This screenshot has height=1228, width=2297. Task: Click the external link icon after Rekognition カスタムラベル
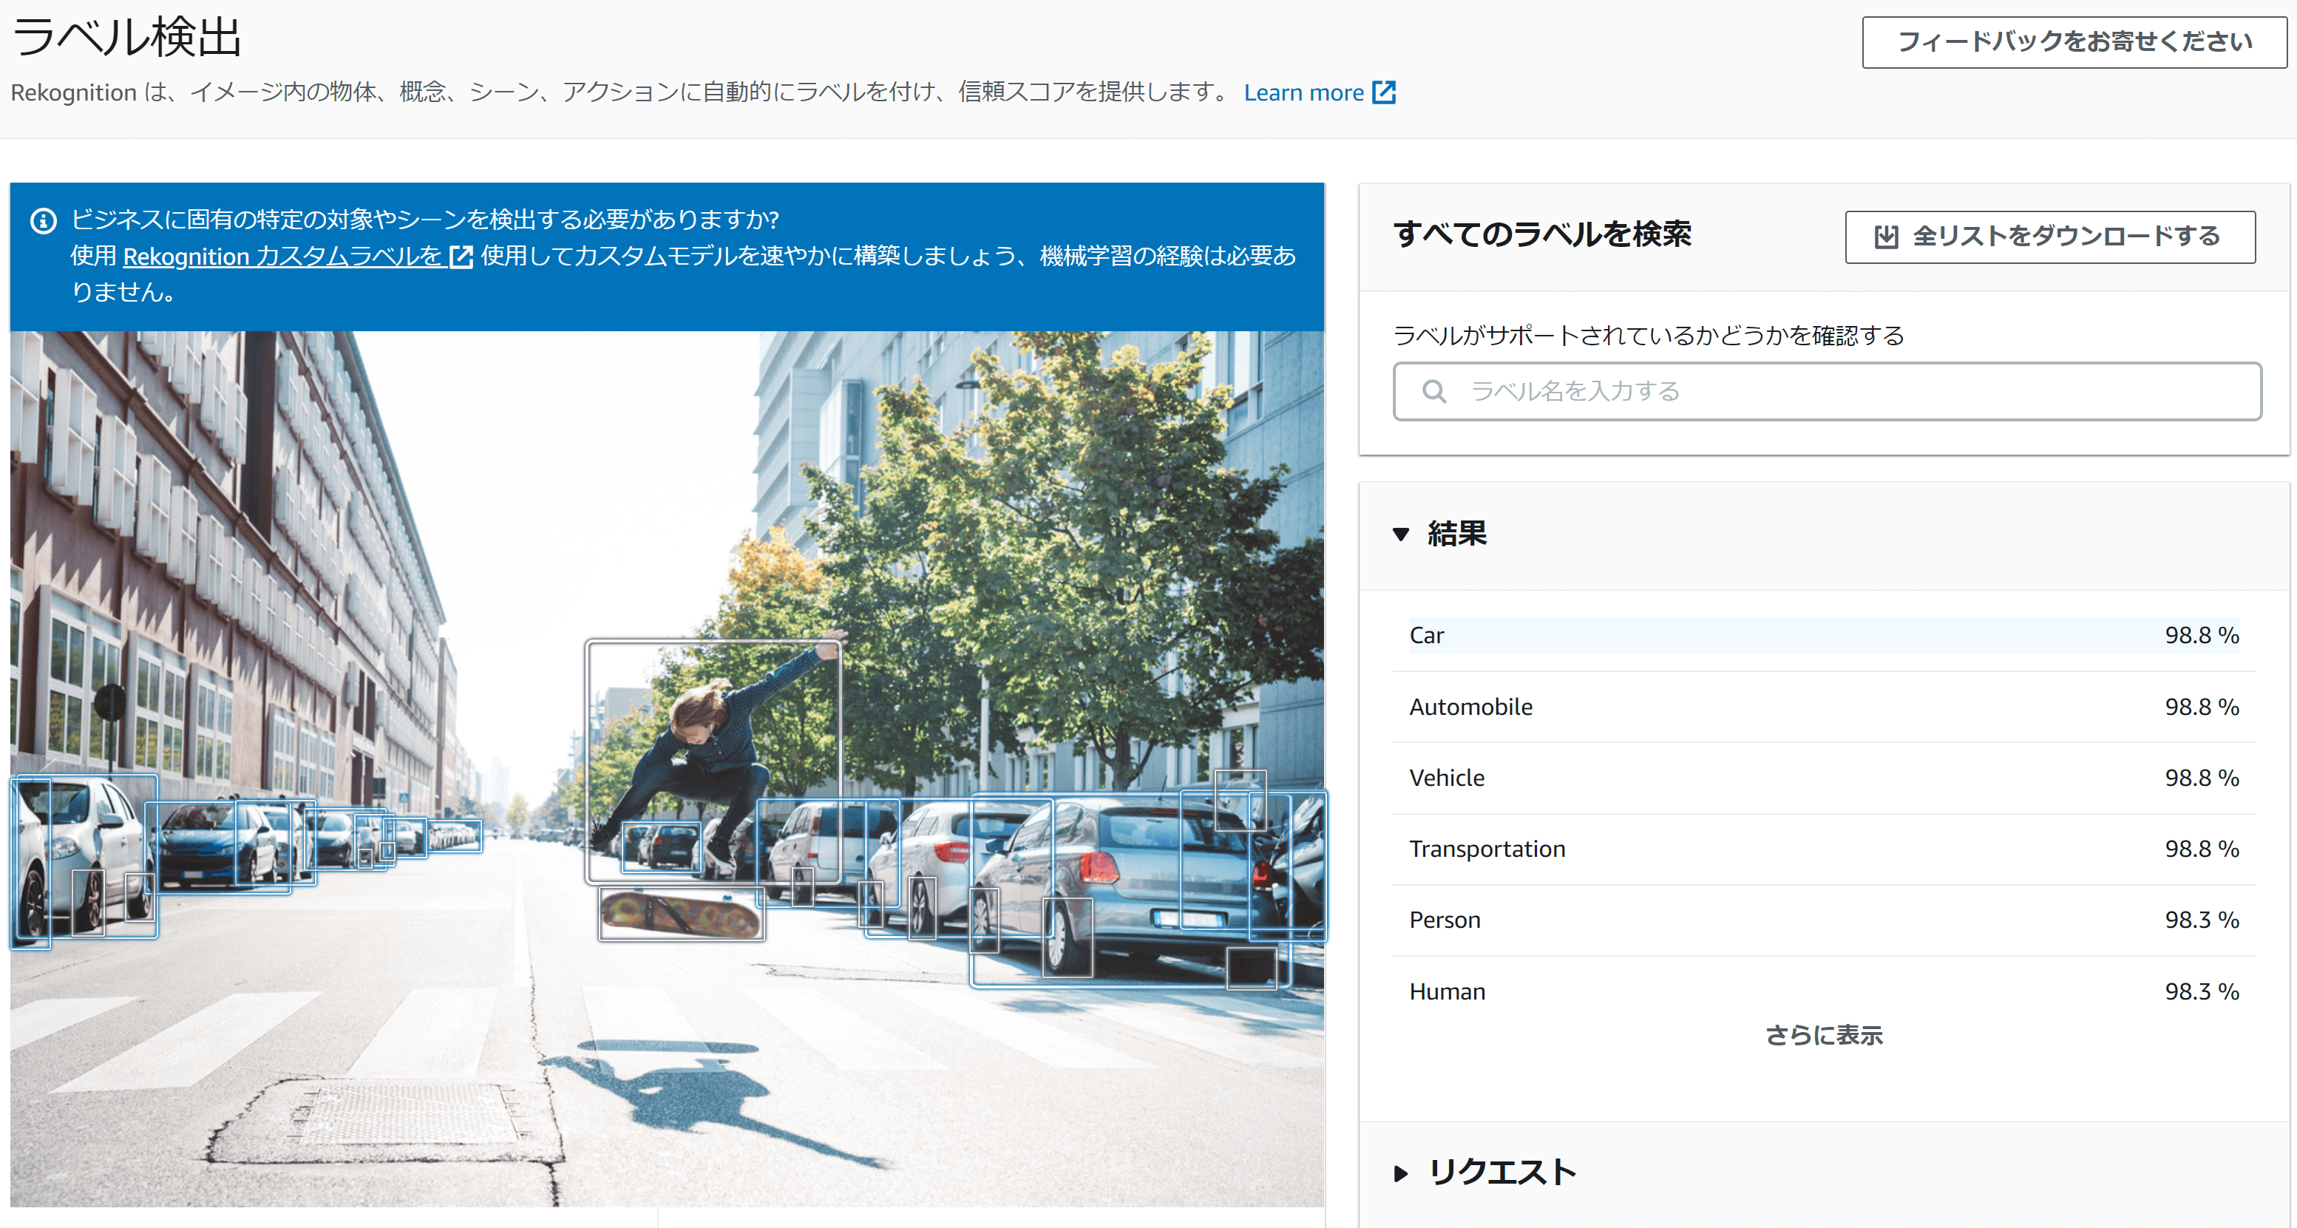[461, 257]
